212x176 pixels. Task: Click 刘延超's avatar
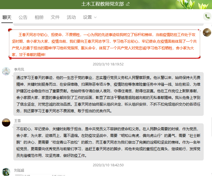6,172
